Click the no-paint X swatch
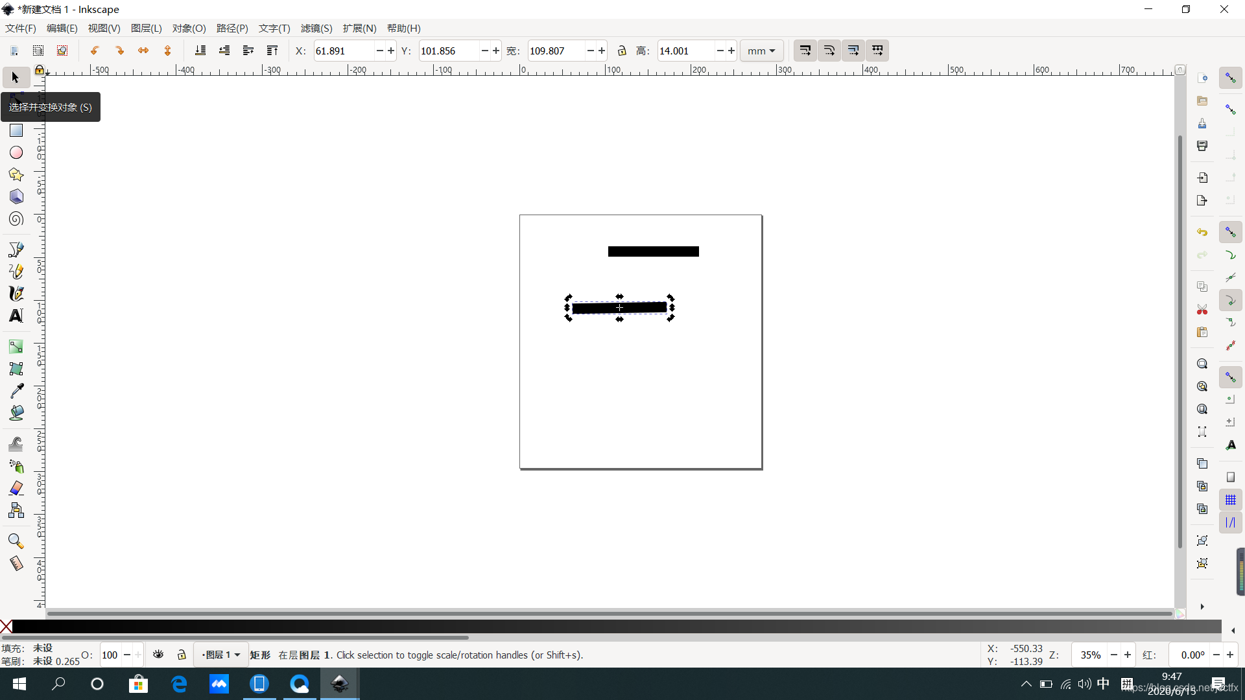The width and height of the screenshot is (1245, 700). point(6,626)
